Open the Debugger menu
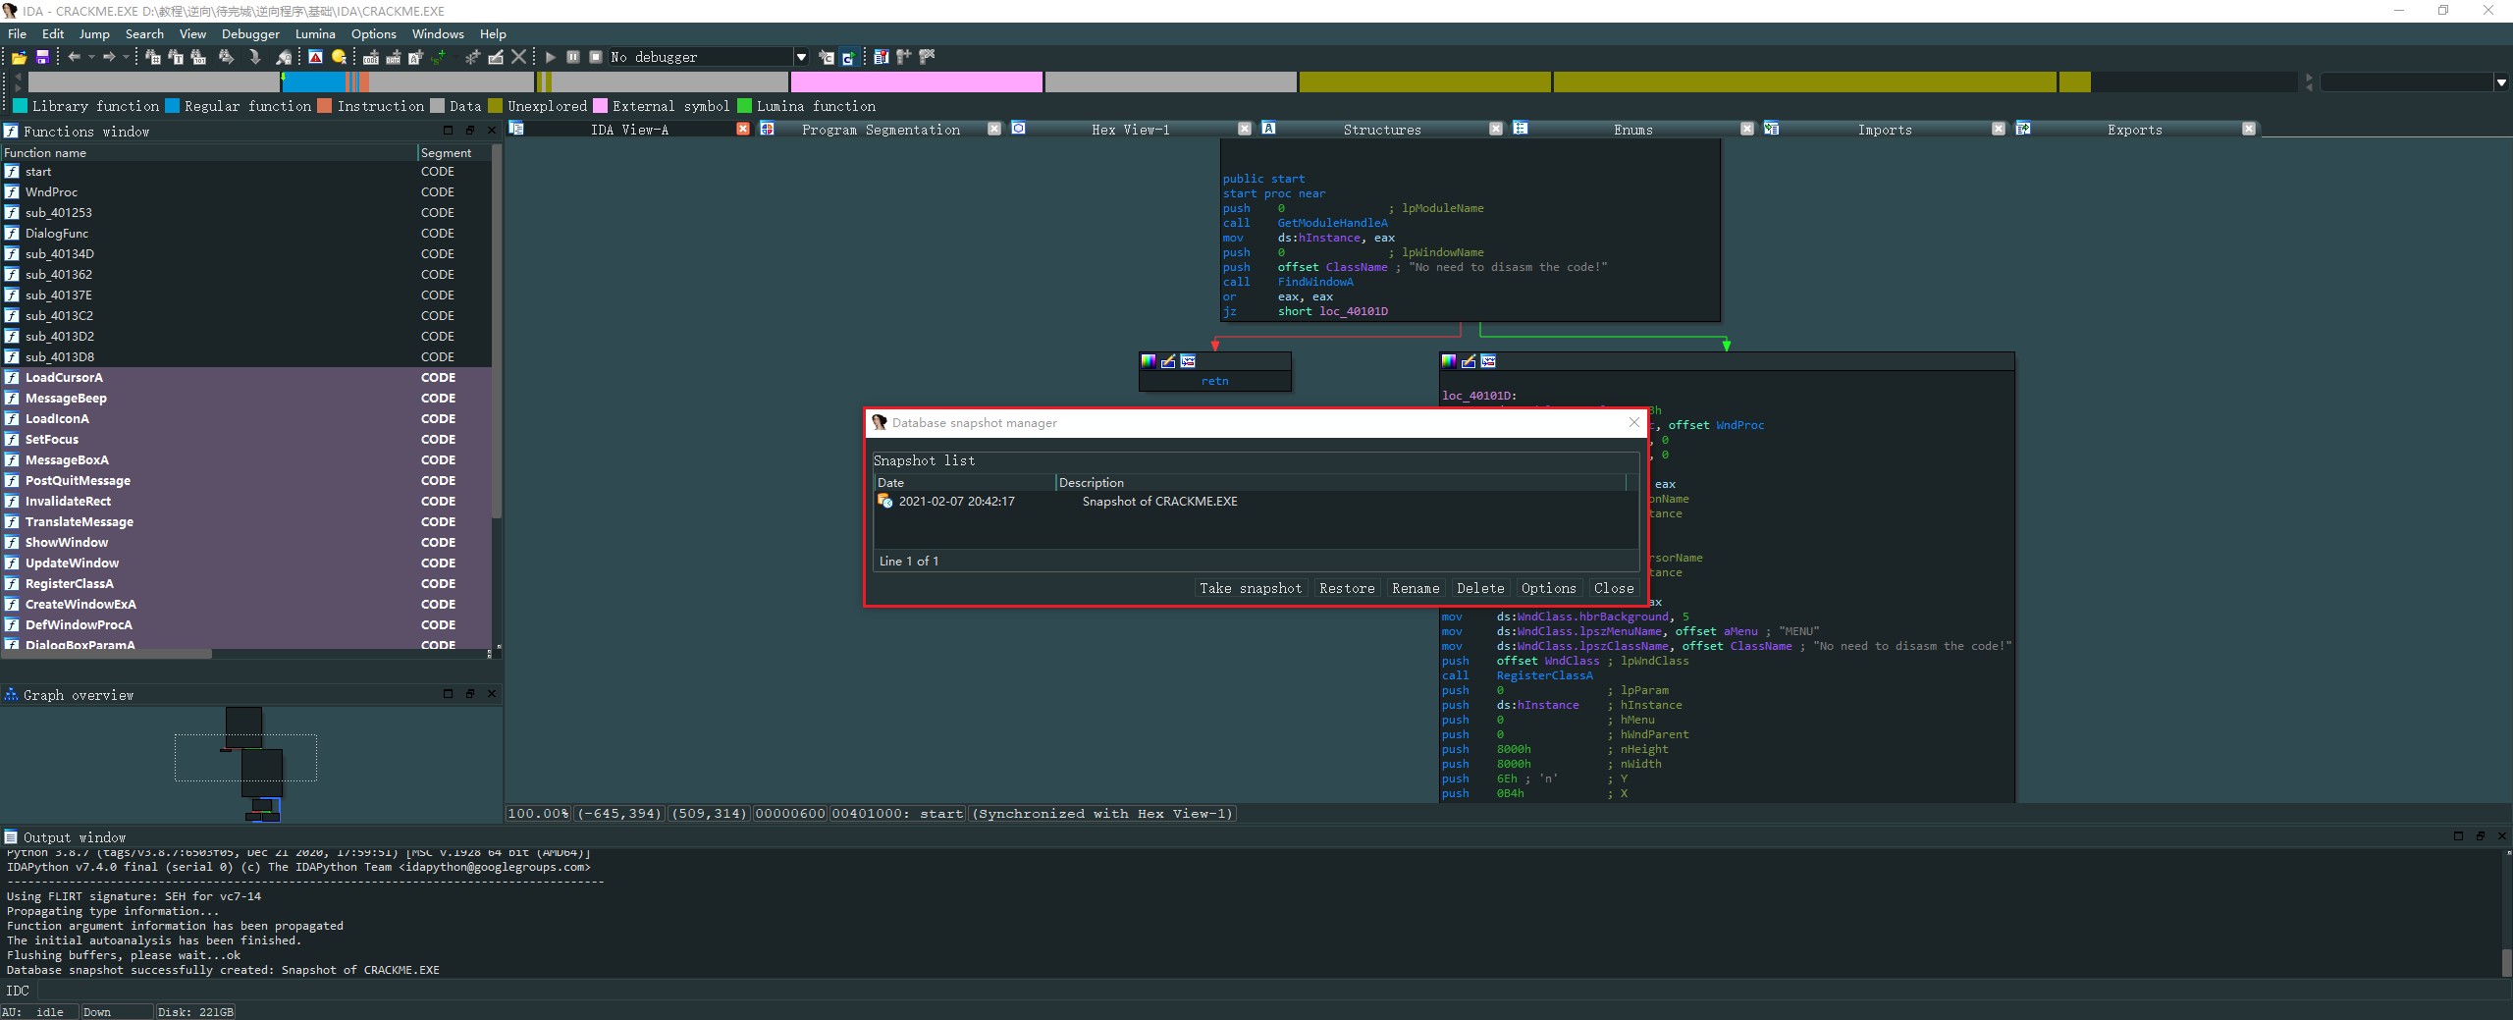The width and height of the screenshot is (2513, 1020). coord(250,33)
